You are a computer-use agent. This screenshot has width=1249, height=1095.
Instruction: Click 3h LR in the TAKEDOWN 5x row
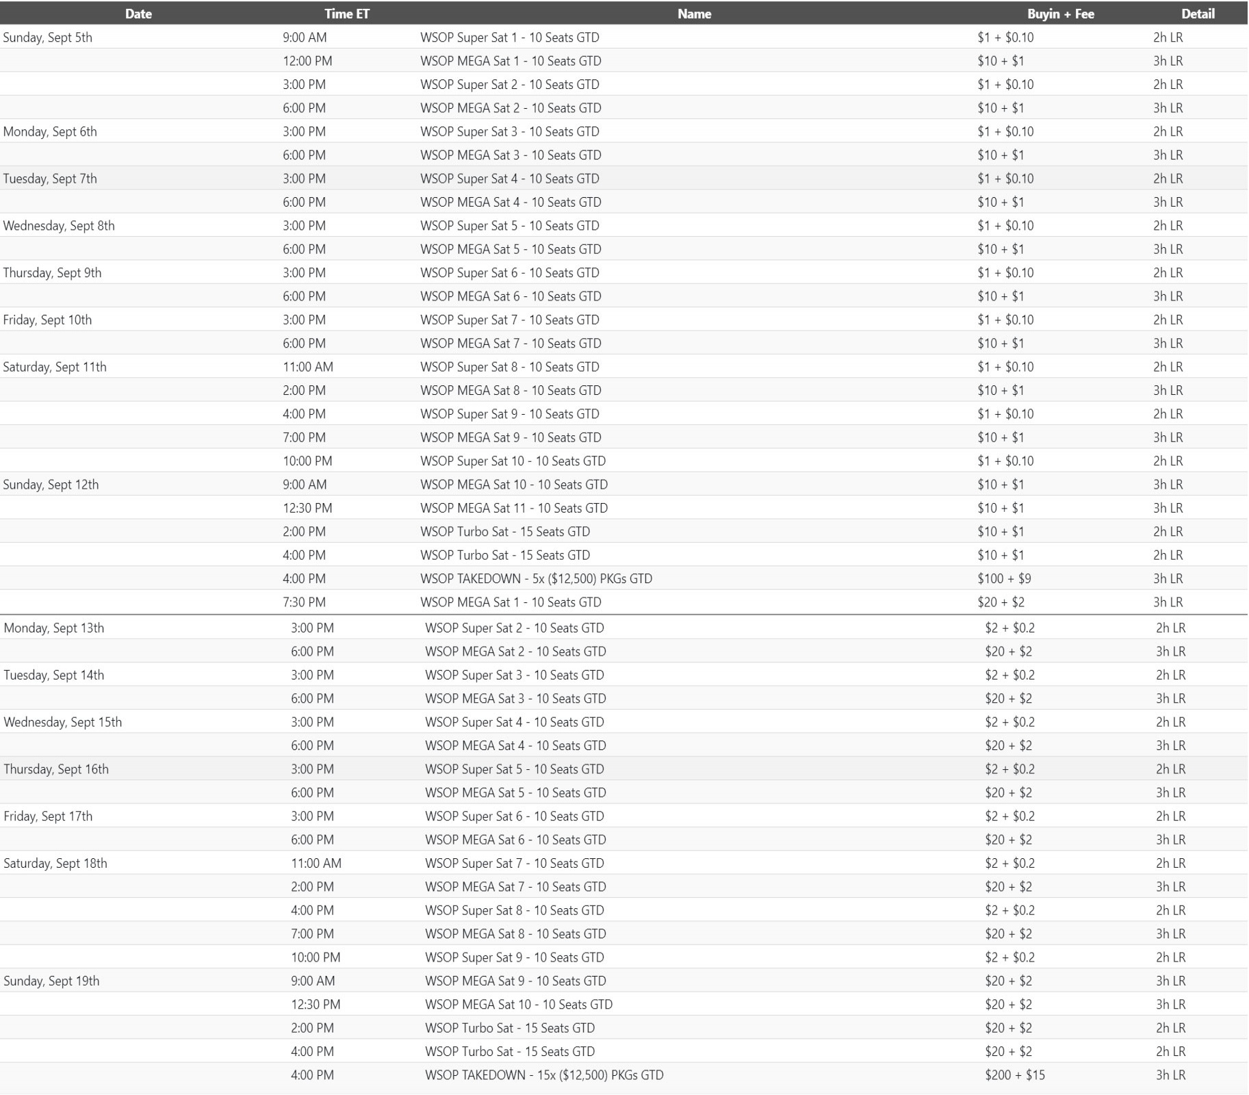pyautogui.click(x=1168, y=579)
